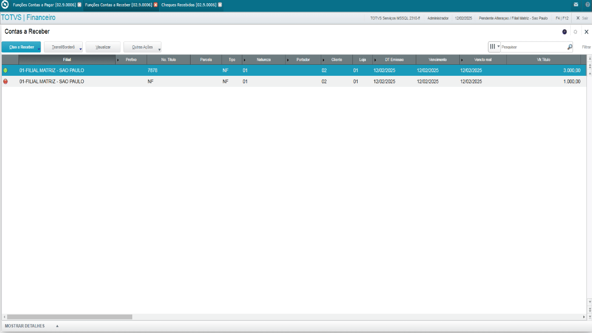Toggle the favorite star icon
The image size is (592, 333).
click(x=575, y=32)
